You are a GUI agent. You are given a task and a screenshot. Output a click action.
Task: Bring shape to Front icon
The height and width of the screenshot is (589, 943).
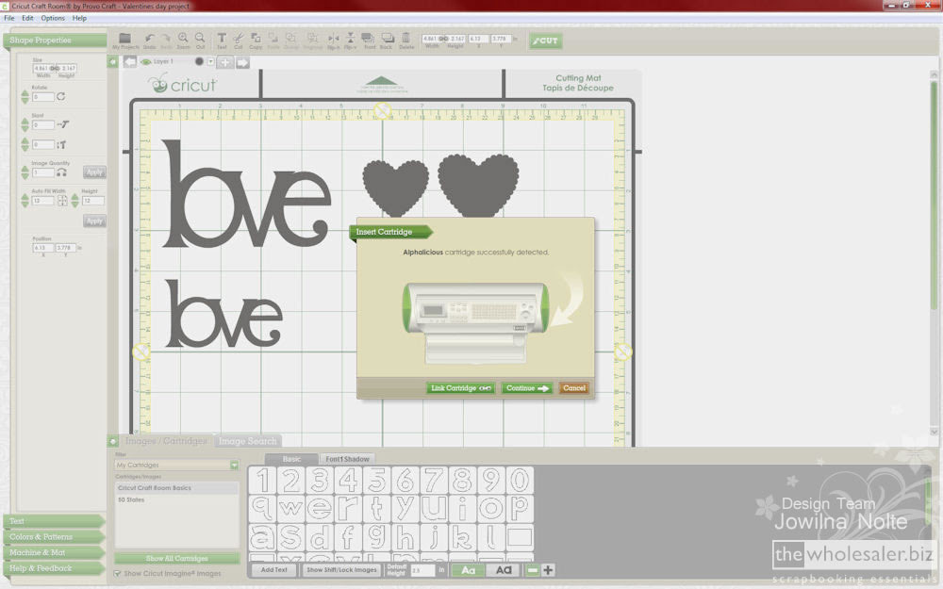[x=369, y=38]
